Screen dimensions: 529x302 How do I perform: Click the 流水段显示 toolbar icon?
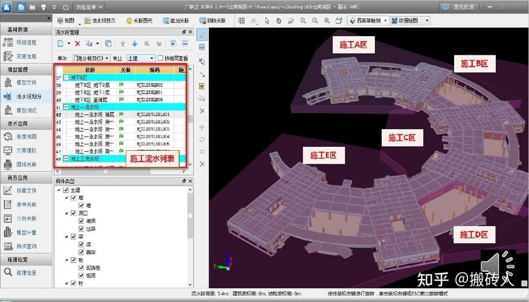tap(88, 20)
